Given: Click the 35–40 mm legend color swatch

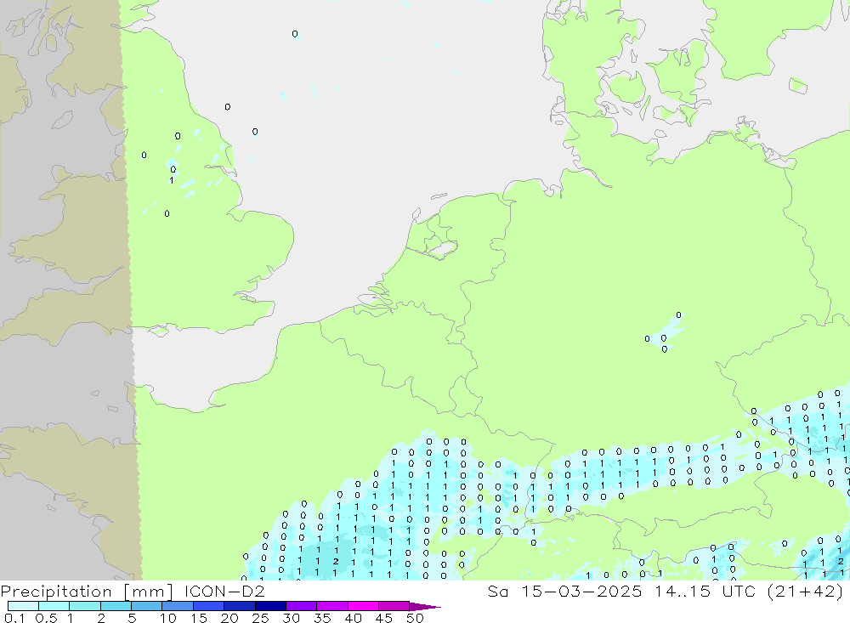Looking at the screenshot, I should [332, 606].
